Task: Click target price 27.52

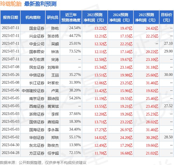Action: pos(168,106)
